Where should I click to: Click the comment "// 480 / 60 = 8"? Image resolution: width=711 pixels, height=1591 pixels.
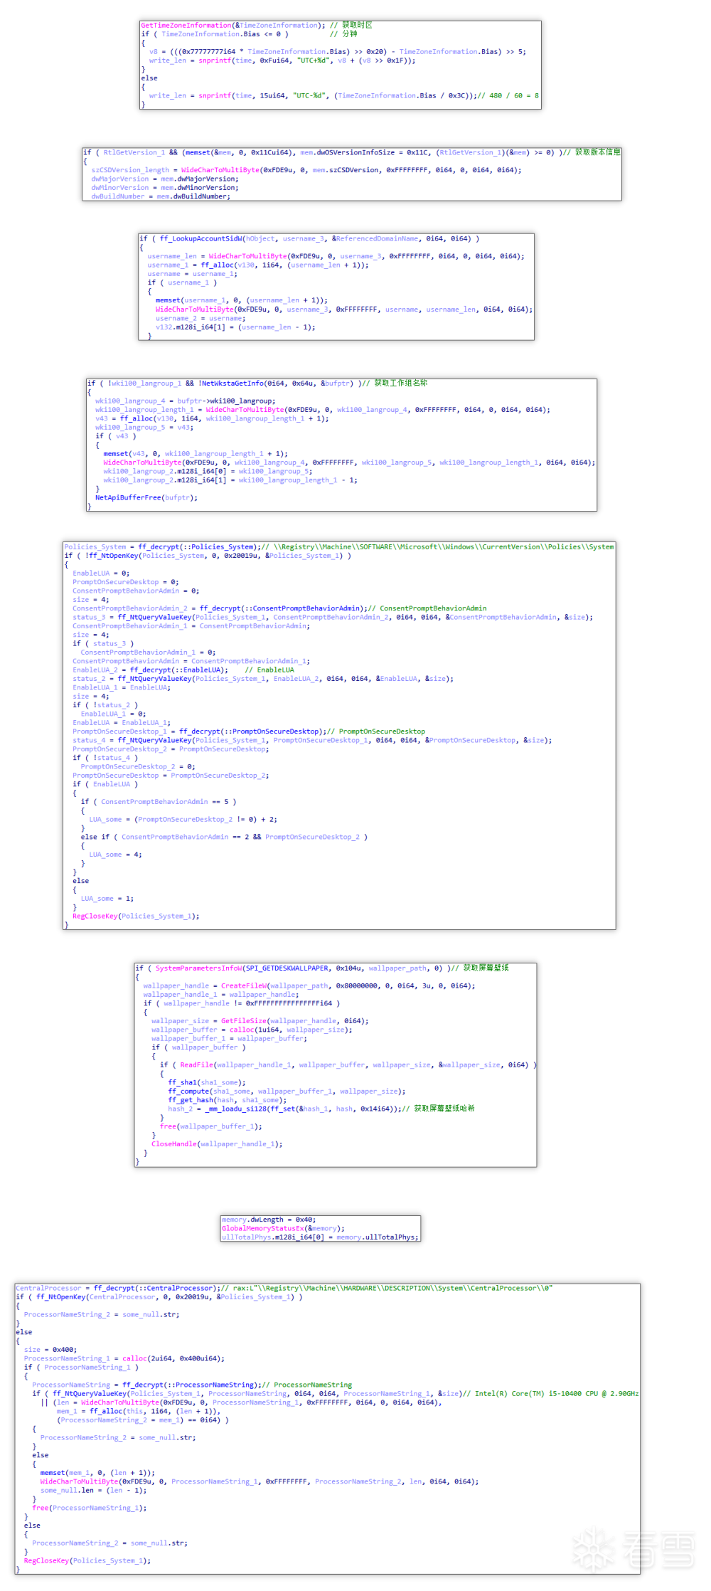click(508, 96)
